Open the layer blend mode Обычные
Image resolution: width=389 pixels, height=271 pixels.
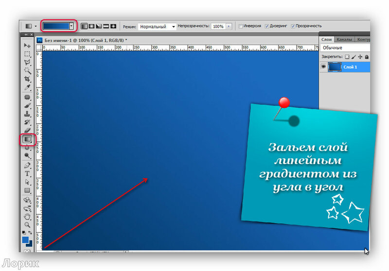pos(345,48)
